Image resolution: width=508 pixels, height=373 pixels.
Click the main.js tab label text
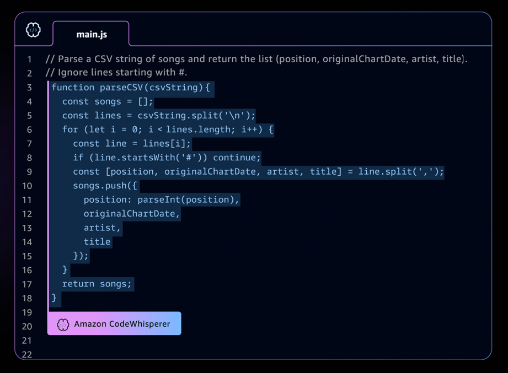tap(90, 34)
